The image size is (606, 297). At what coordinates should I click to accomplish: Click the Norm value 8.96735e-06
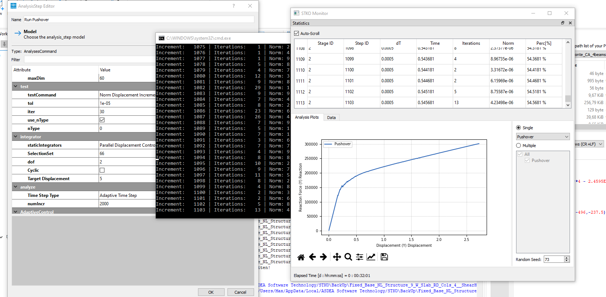(502, 59)
